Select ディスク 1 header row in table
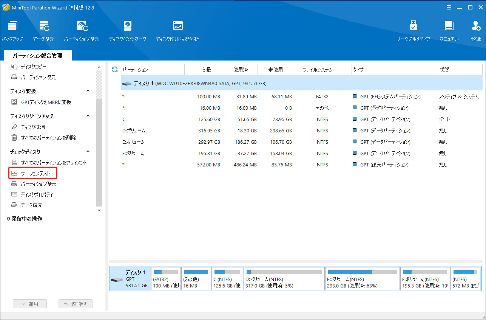Image resolution: width=486 pixels, height=320 pixels. pos(302,83)
